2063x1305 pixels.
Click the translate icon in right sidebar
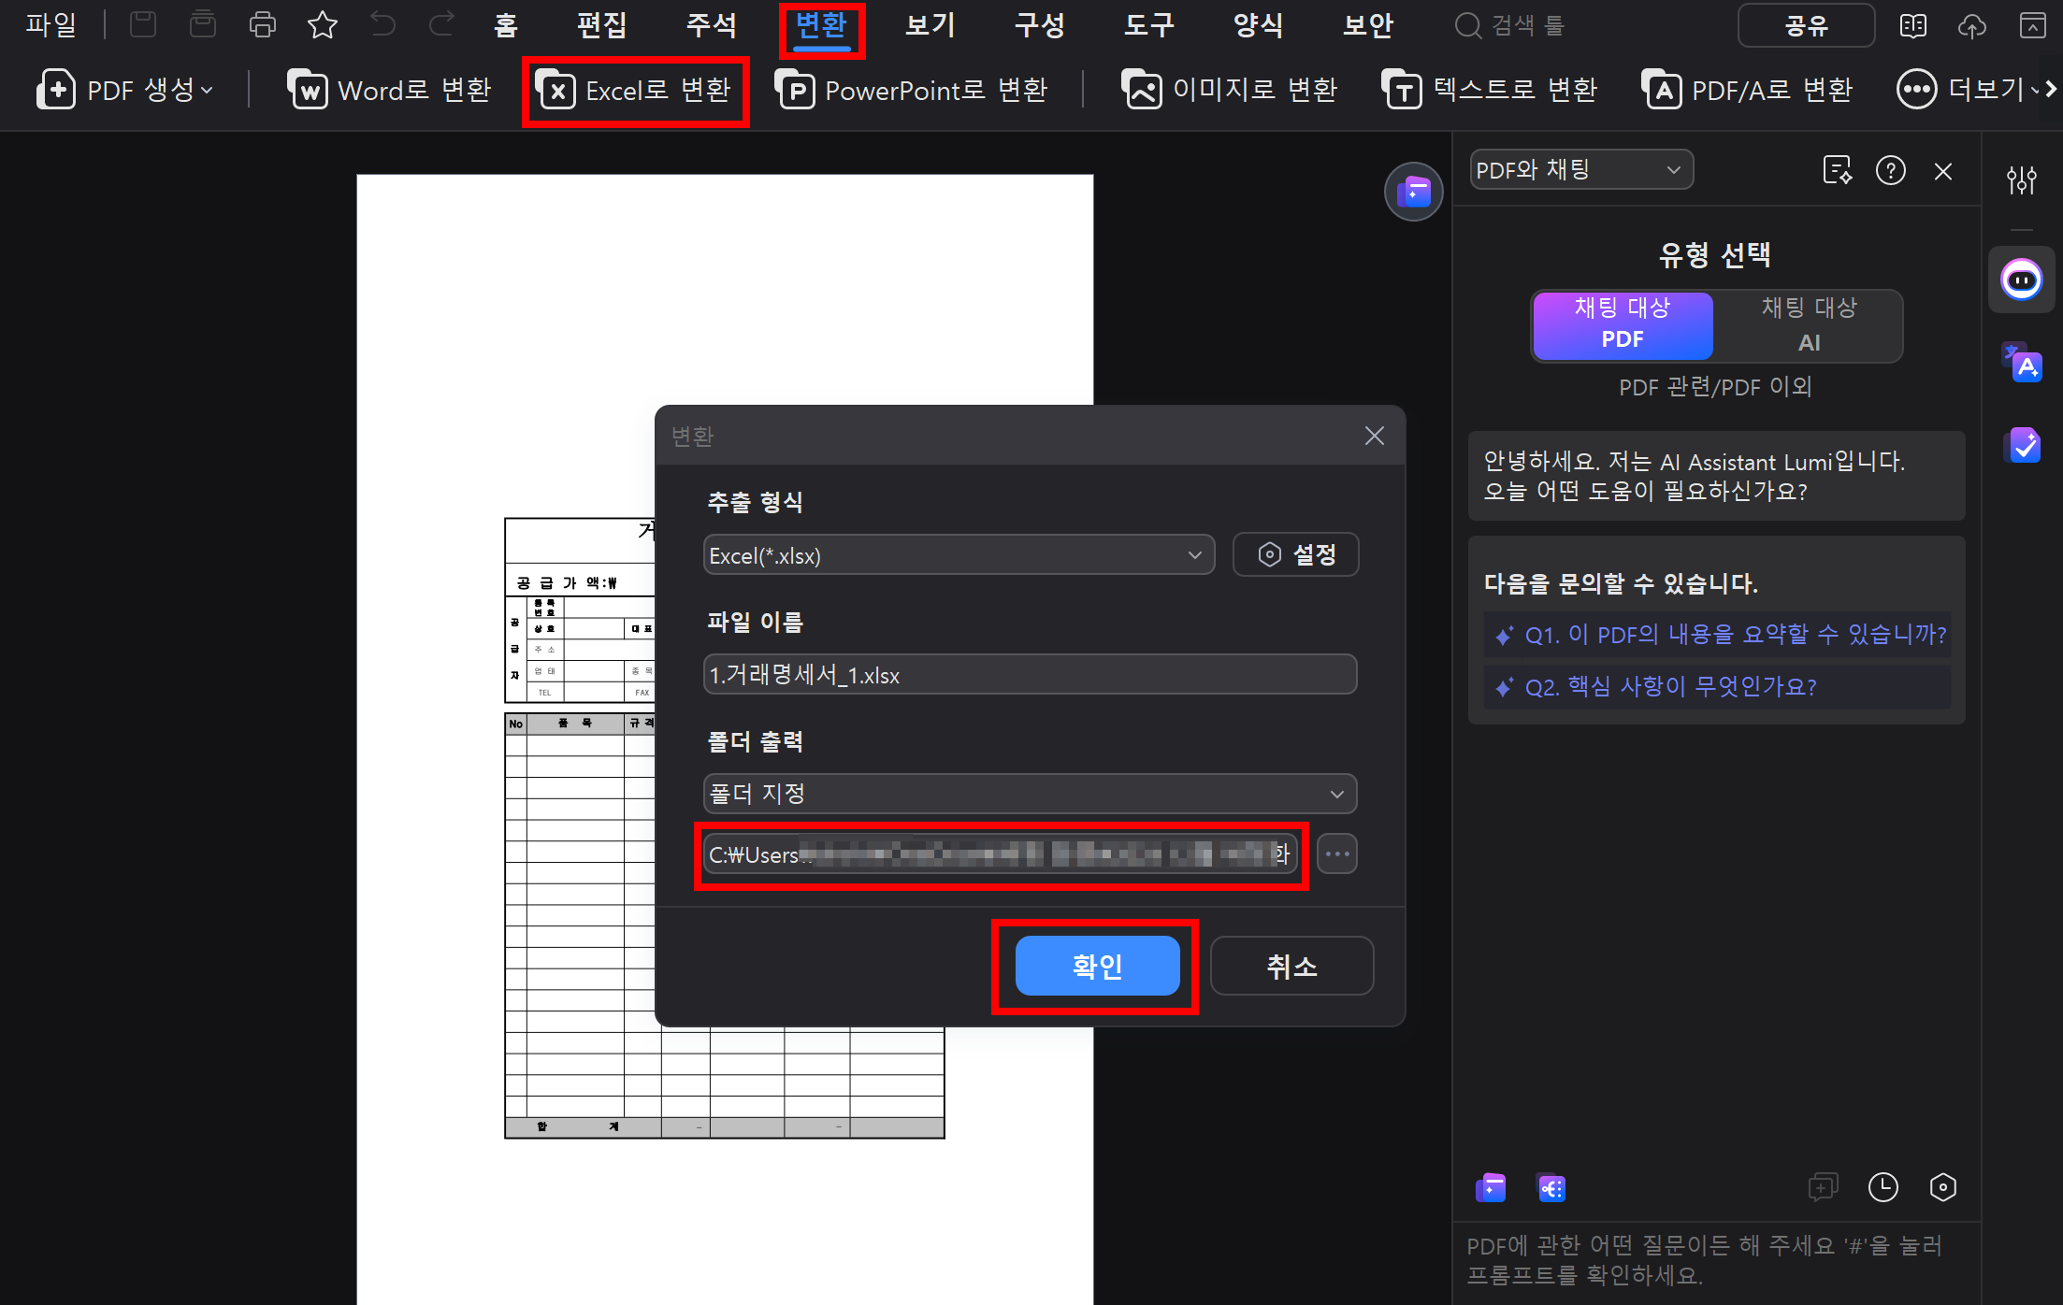click(2021, 362)
